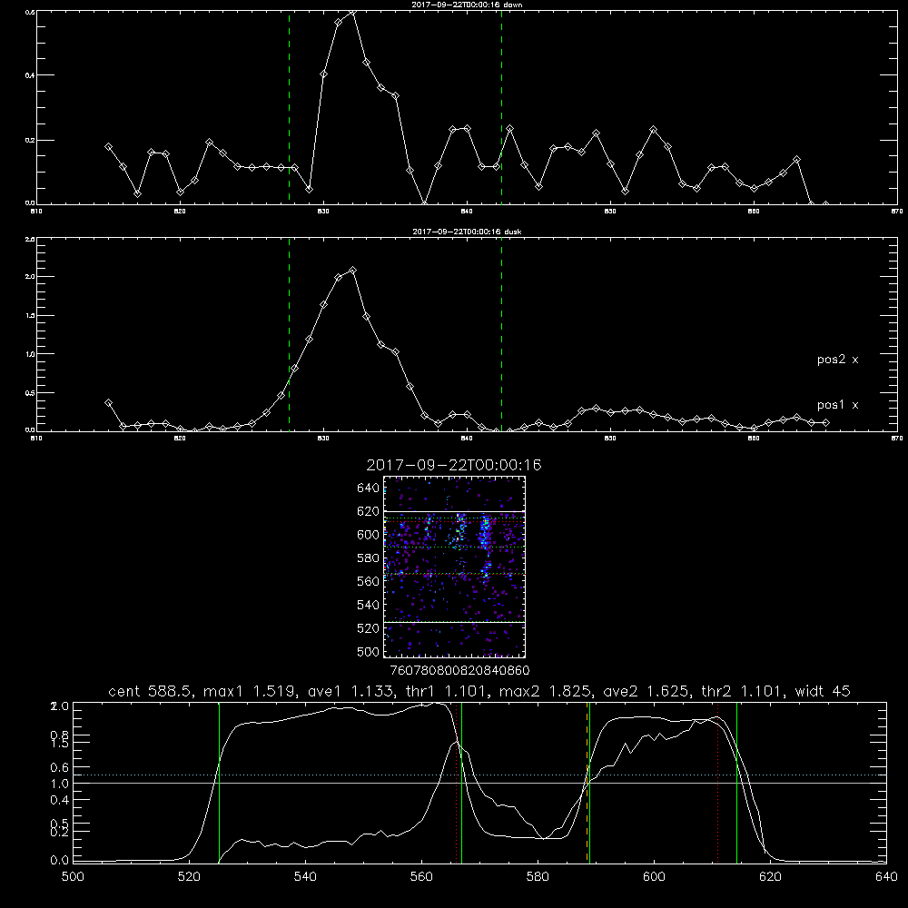Screen dimensions: 908x908
Task: Click left green dashed line in dawn plot
Action: [x=289, y=107]
